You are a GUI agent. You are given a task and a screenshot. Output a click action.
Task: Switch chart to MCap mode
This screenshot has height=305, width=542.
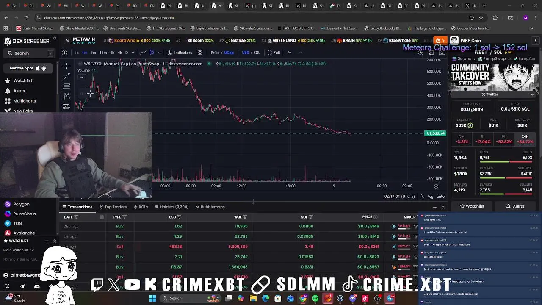229,53
